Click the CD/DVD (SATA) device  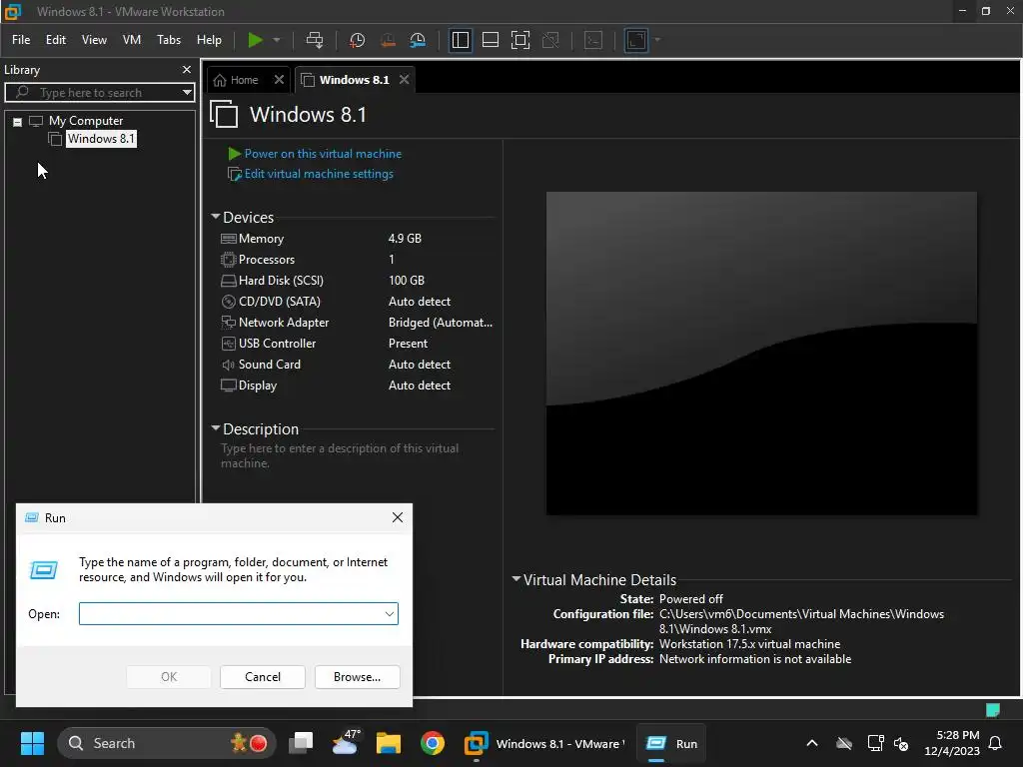pyautogui.click(x=358, y=302)
